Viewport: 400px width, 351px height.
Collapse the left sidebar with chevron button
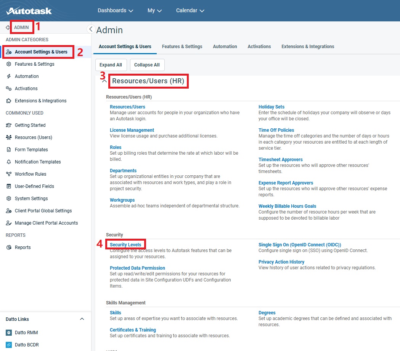coord(91,29)
